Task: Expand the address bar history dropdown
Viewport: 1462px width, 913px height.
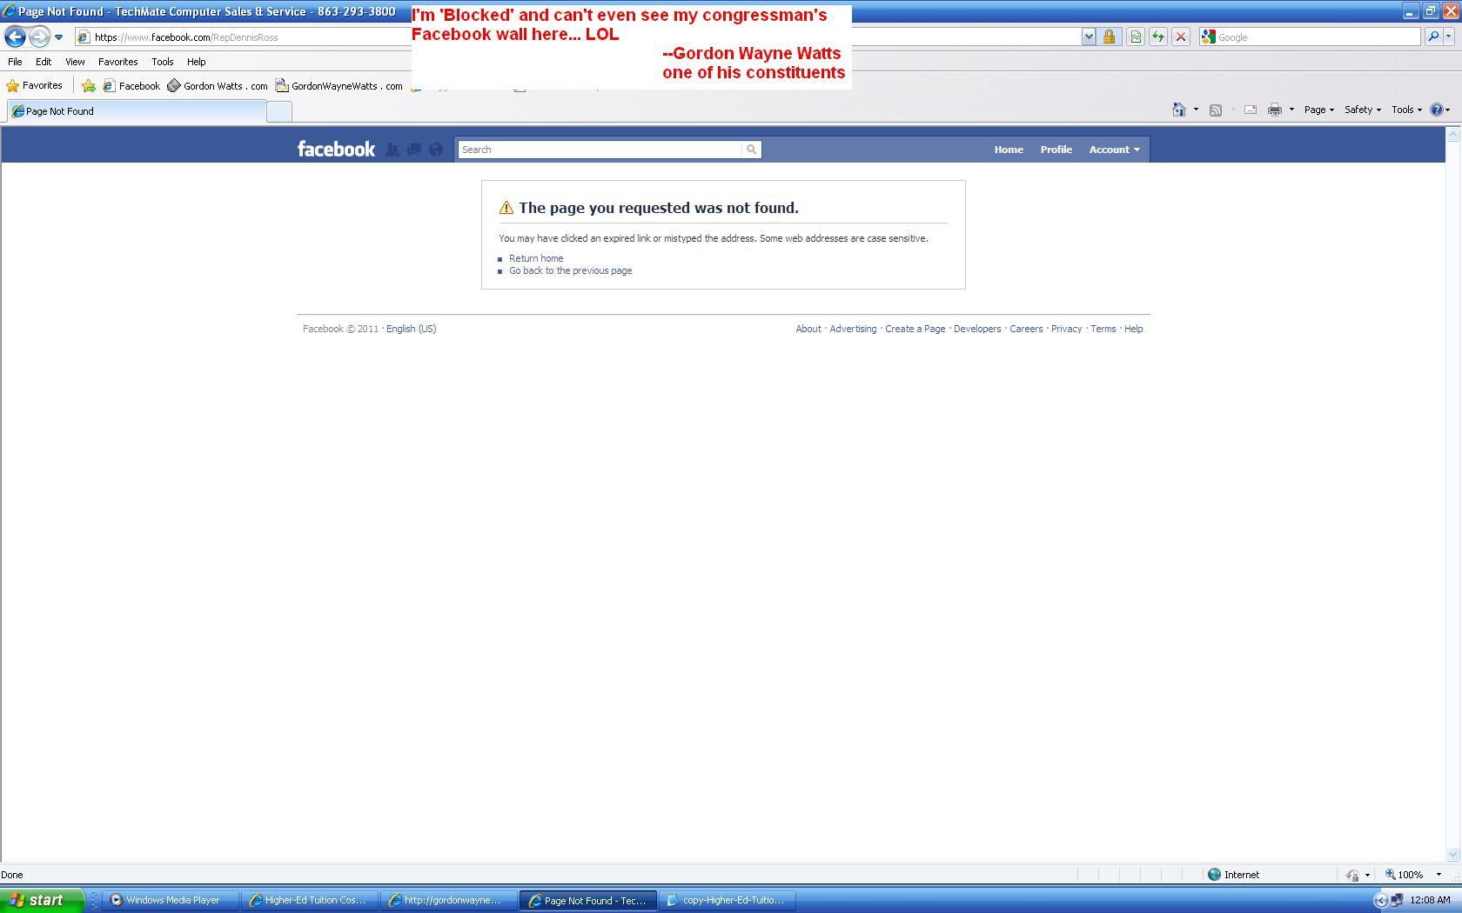Action: coord(1088,37)
